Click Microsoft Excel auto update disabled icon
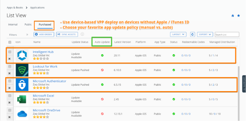Screen dimensions: 246x121 click(102, 99)
